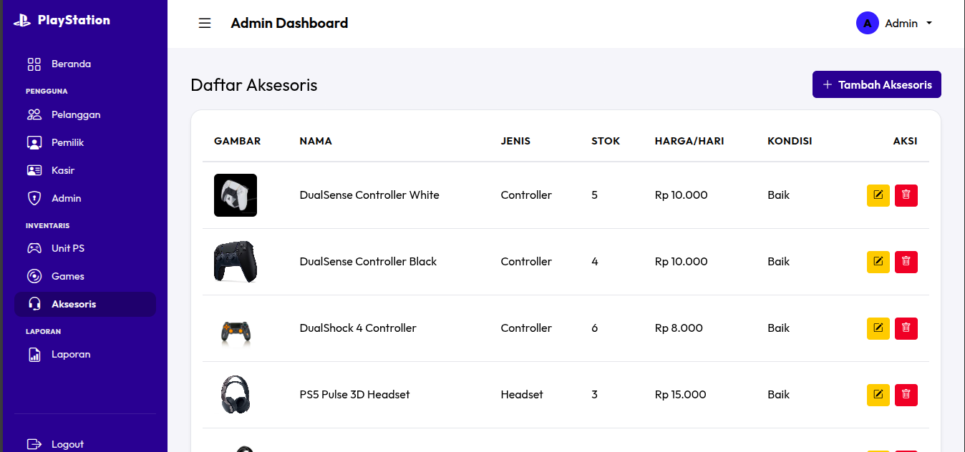This screenshot has height=452, width=965.
Task: Open DualSense Controller White thumbnail
Action: (236, 195)
